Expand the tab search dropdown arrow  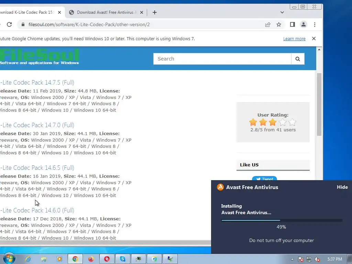coord(282,12)
